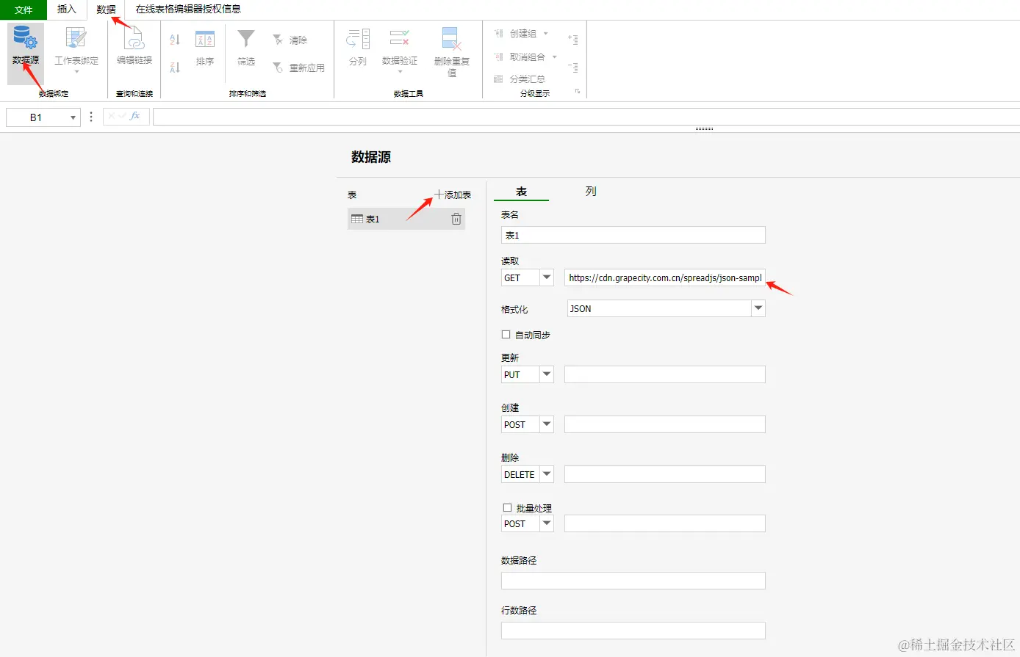1020x657 pixels.
Task: Open the PUT method dropdown for 更新
Action: coord(547,374)
